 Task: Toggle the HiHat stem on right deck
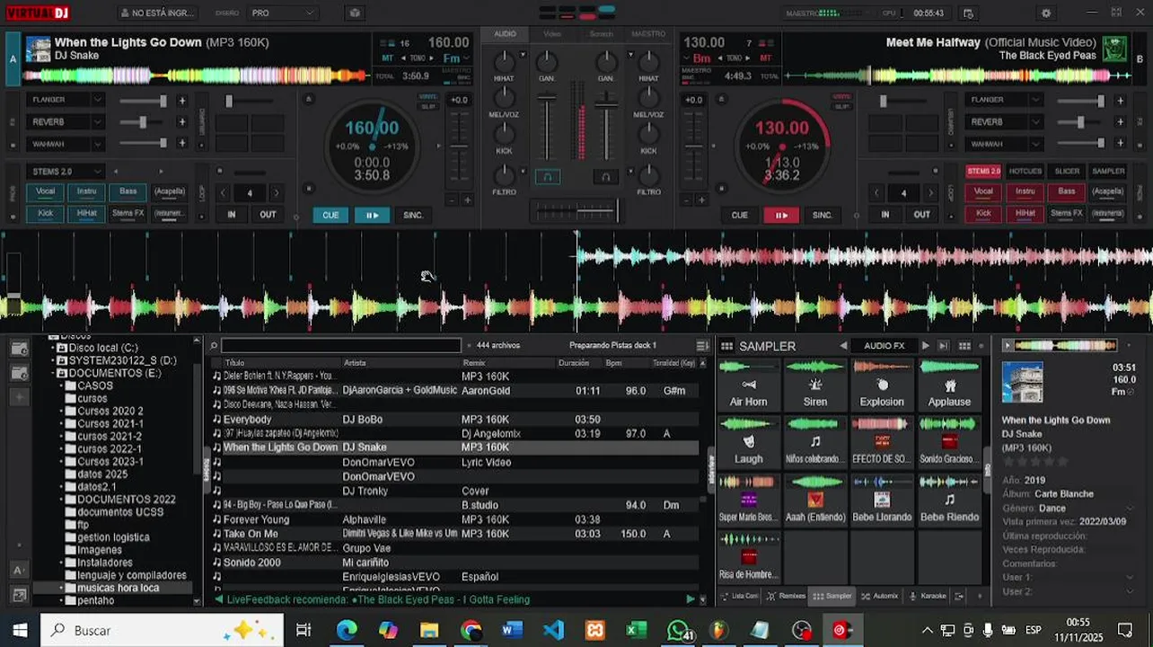(x=1025, y=214)
